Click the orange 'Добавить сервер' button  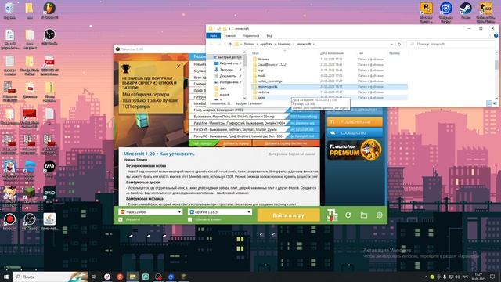pos(236,143)
